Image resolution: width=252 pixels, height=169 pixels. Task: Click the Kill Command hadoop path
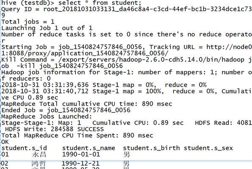pyautogui.click(x=155, y=60)
